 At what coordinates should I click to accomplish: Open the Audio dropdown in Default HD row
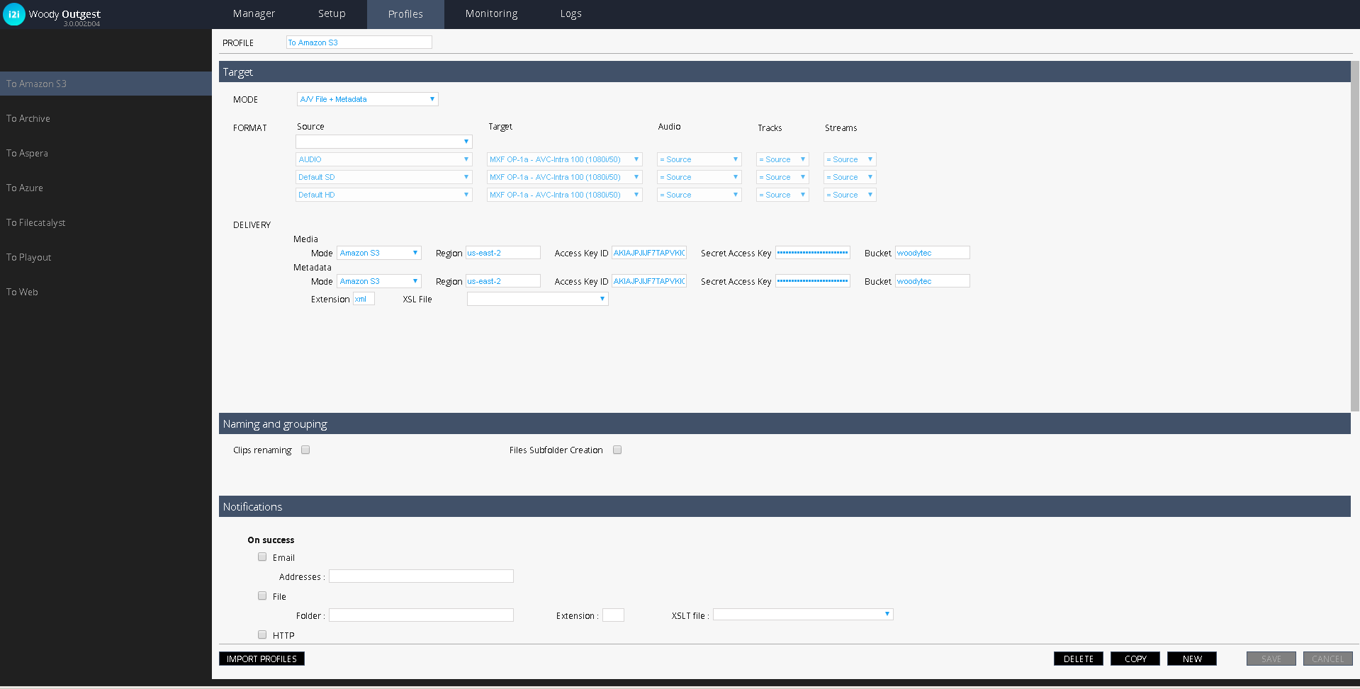699,195
